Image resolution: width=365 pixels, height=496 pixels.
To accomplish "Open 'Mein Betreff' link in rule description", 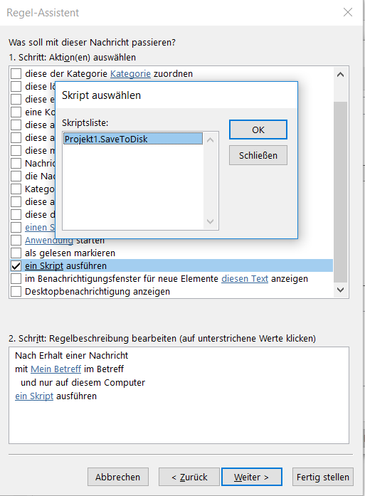I will pos(56,369).
